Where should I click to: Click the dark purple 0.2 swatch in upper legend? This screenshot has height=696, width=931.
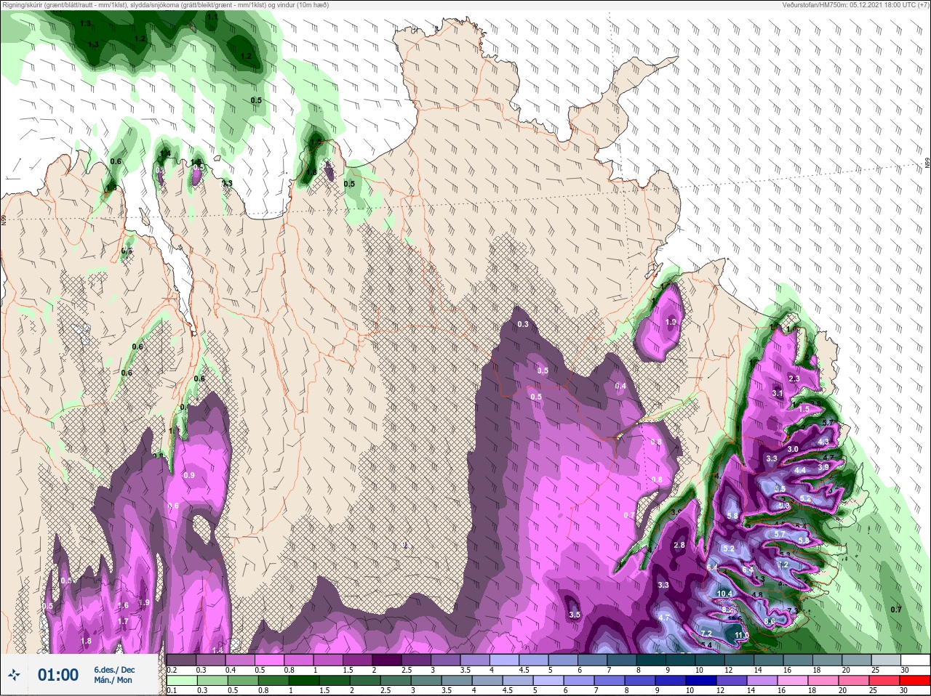(181, 660)
